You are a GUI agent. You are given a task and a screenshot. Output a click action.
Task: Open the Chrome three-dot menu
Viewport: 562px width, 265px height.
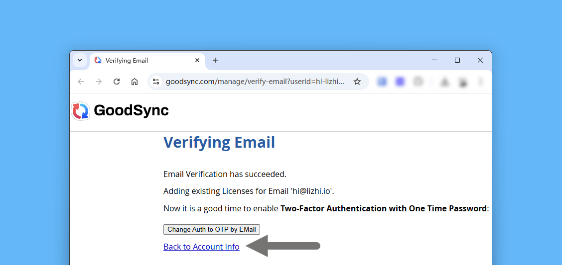pos(481,82)
